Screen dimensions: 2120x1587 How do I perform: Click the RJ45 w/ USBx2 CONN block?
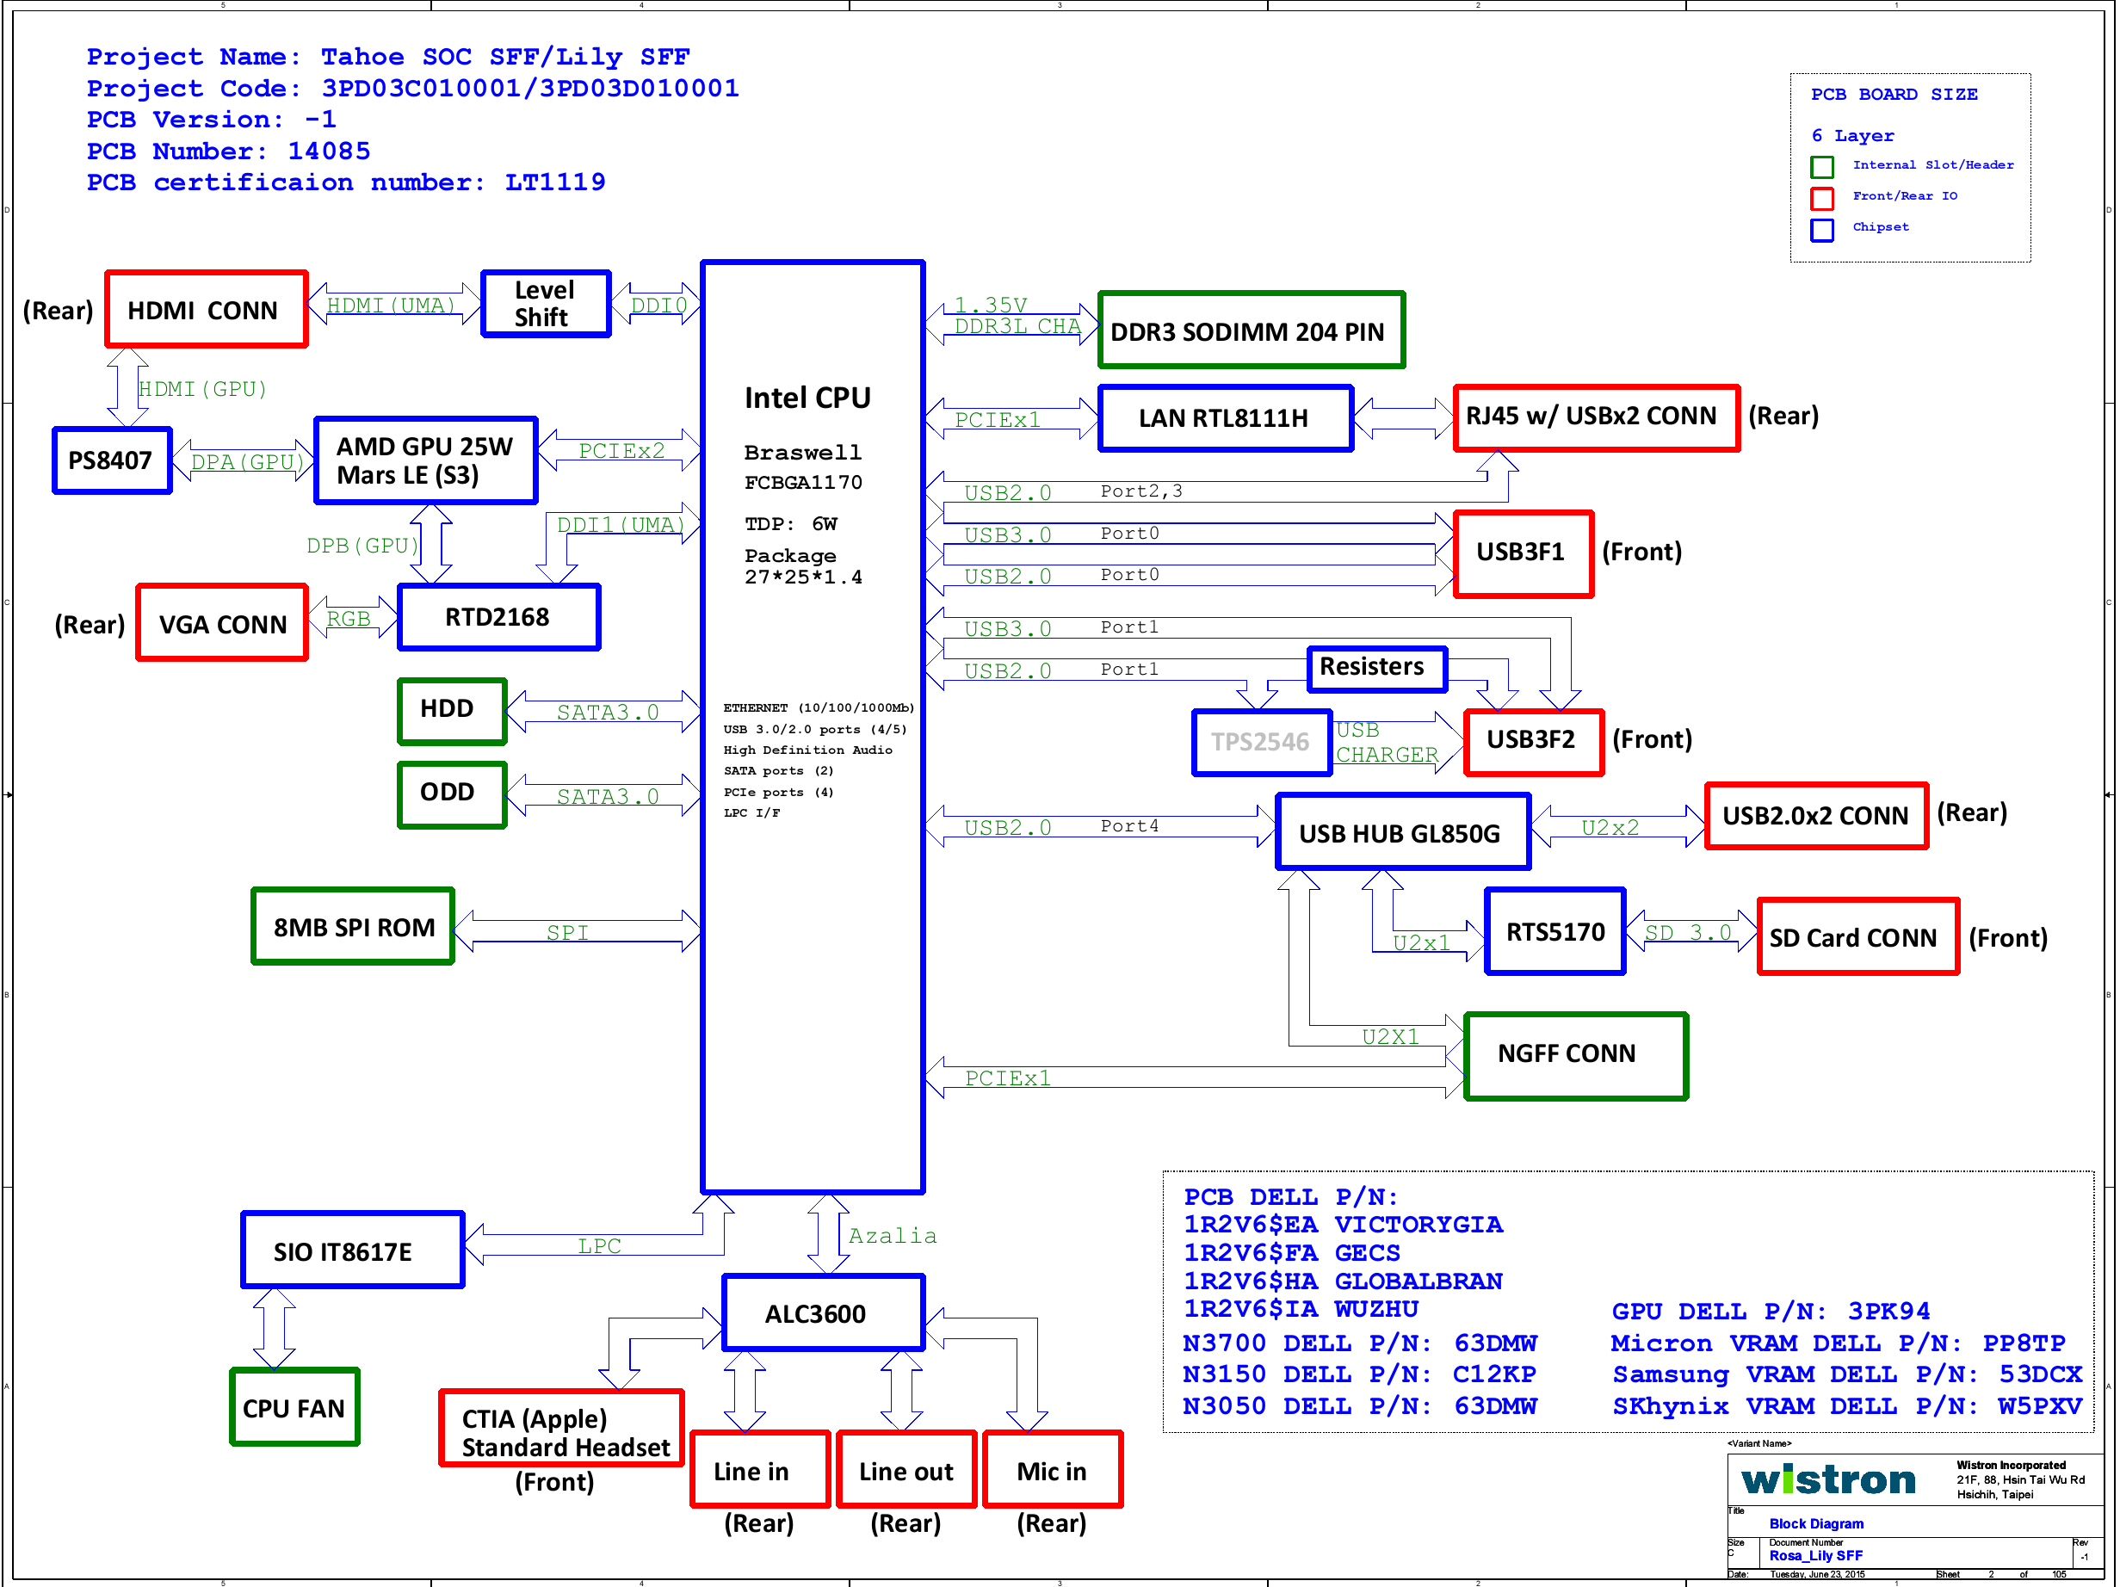coord(1596,417)
